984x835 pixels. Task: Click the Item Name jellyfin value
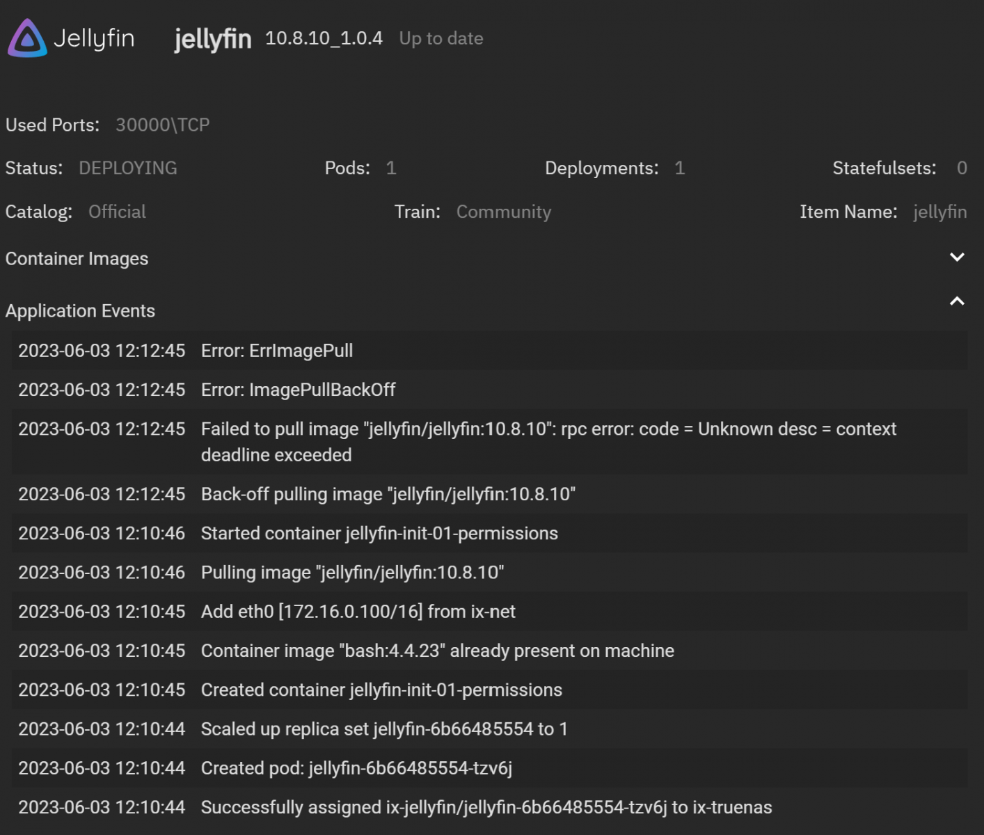point(940,212)
